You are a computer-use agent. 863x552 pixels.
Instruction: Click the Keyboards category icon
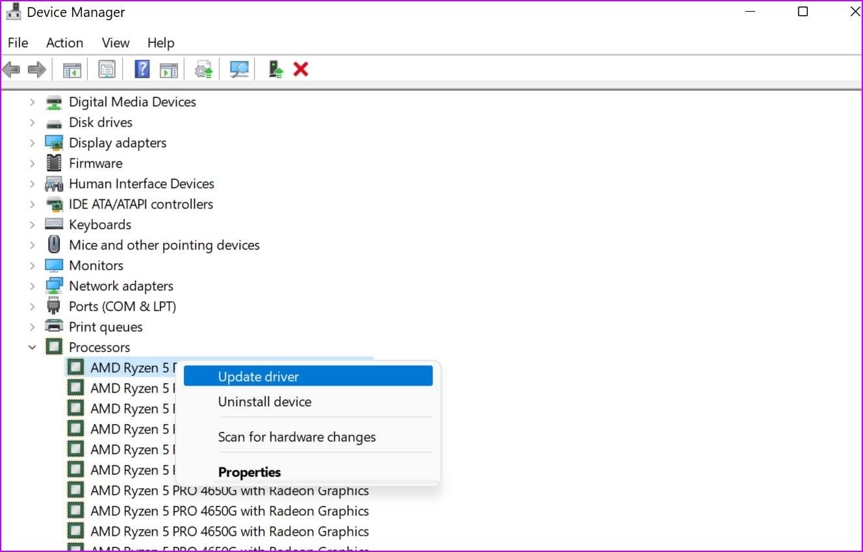coord(54,224)
